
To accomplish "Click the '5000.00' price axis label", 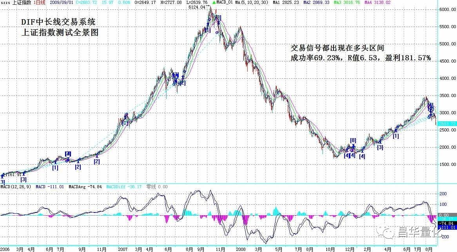I will click(x=447, y=44).
